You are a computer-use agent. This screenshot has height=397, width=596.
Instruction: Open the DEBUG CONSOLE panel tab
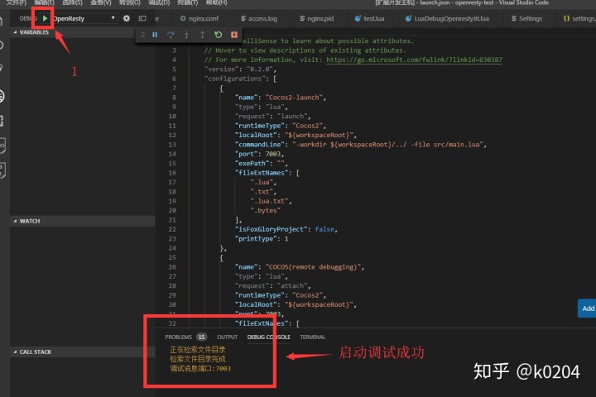[x=268, y=337]
